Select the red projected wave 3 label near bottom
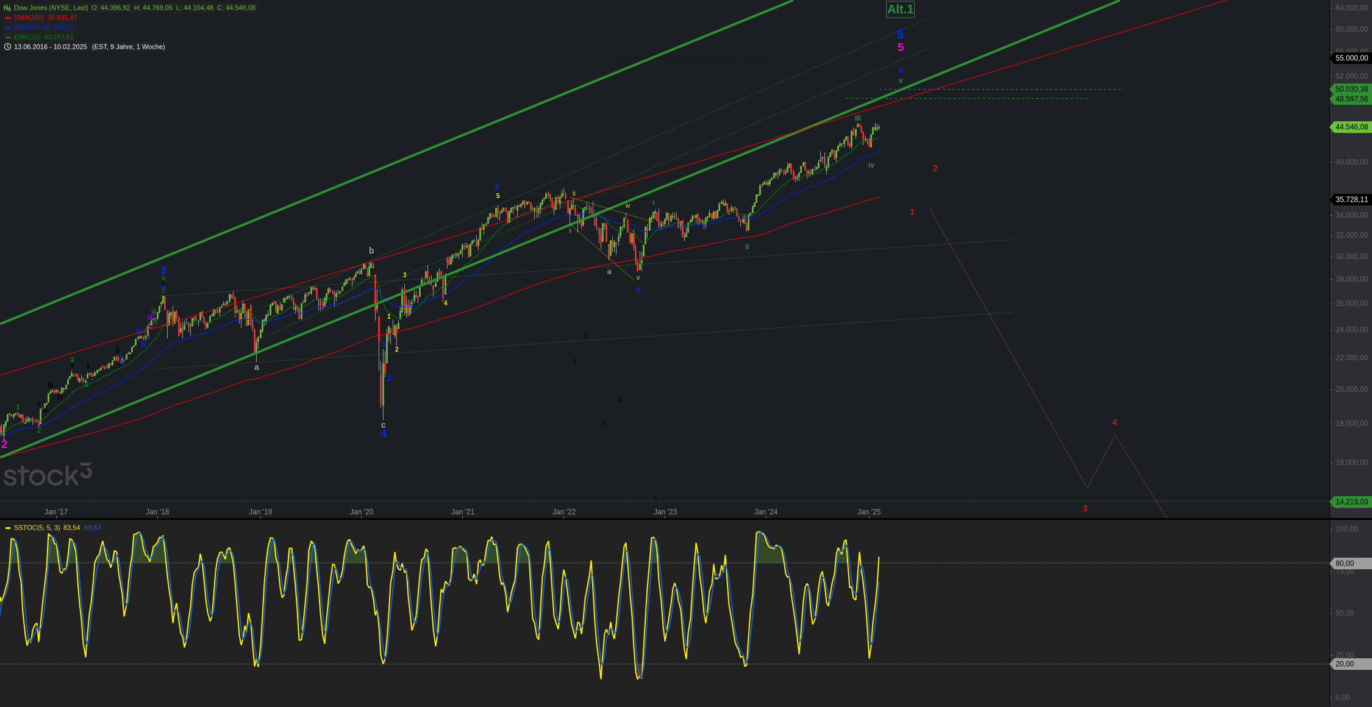 pos(1085,509)
